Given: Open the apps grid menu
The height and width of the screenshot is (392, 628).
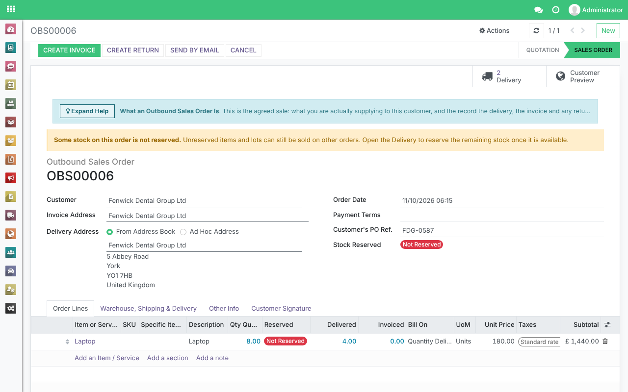Looking at the screenshot, I should (x=11, y=9).
